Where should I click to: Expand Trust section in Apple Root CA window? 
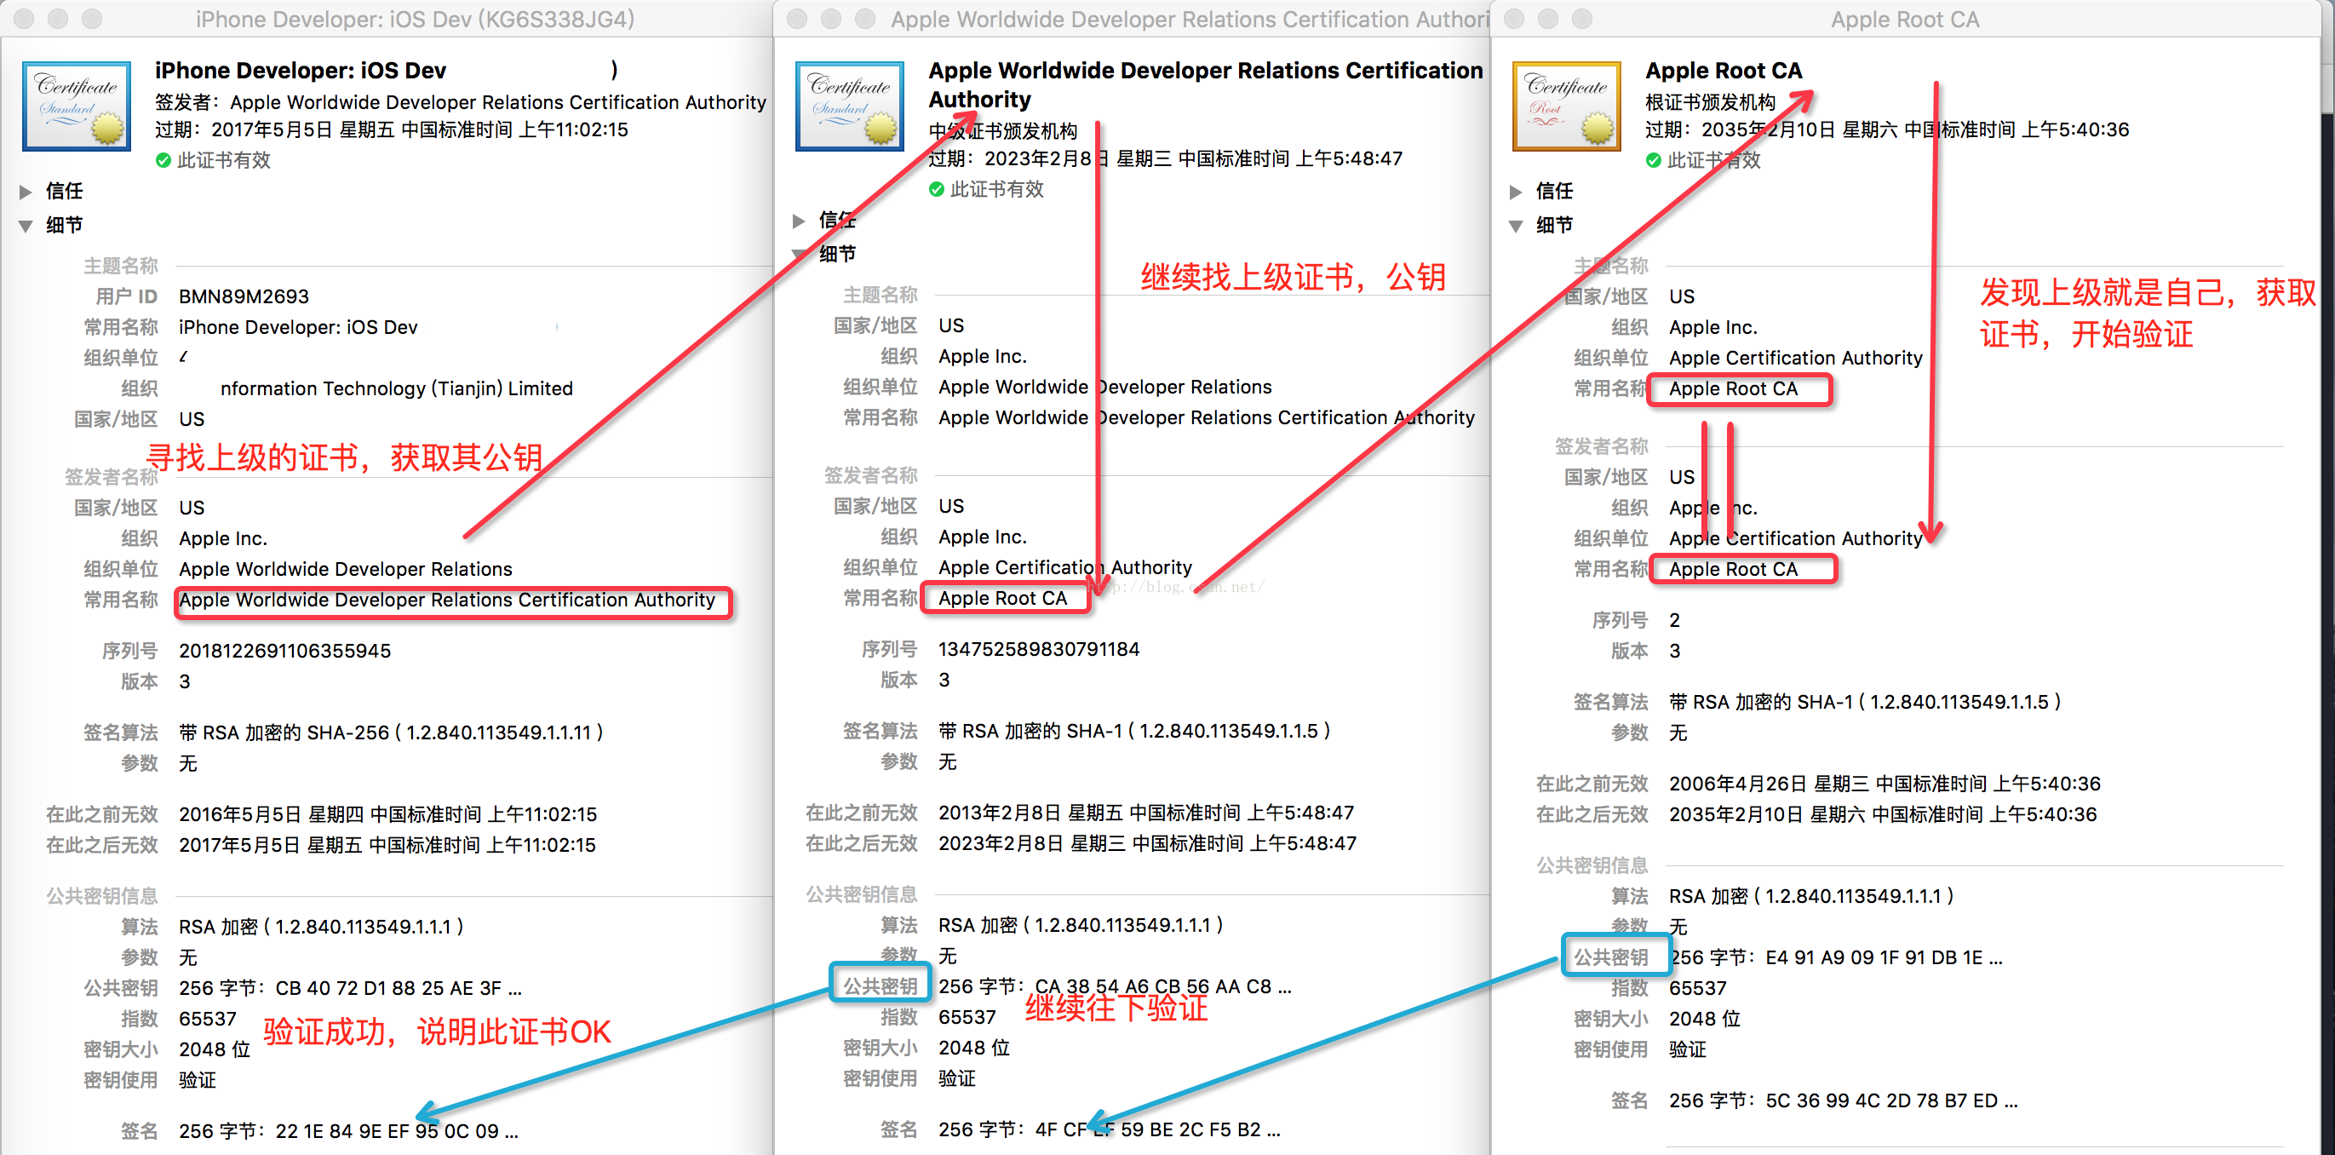[1516, 192]
